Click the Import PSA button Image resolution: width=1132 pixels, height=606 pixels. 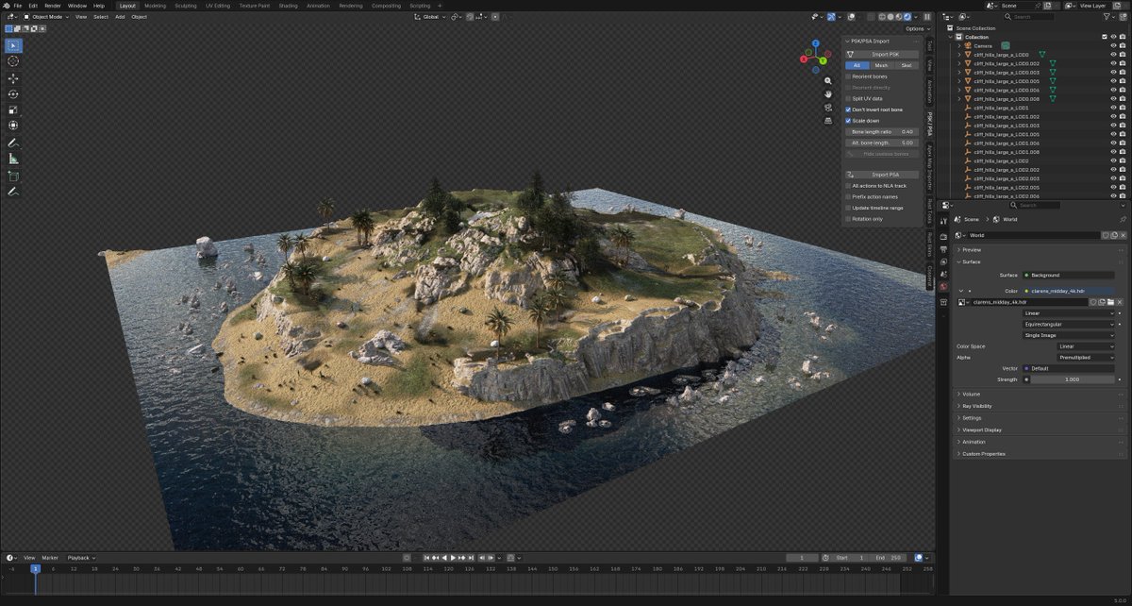point(882,175)
